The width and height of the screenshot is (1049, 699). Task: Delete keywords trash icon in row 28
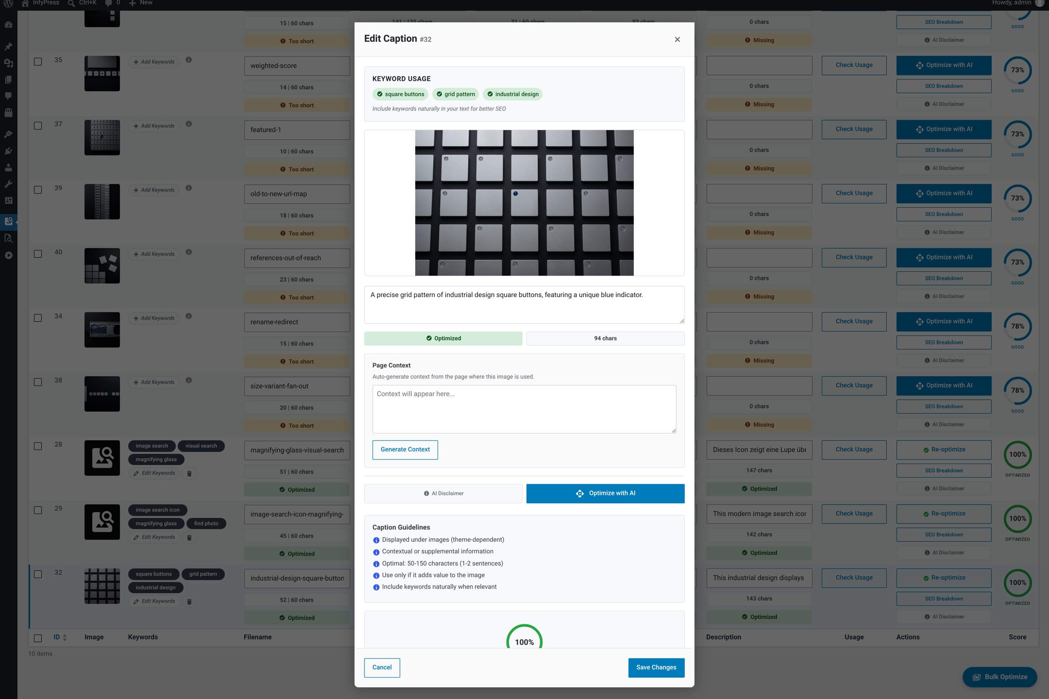click(189, 474)
